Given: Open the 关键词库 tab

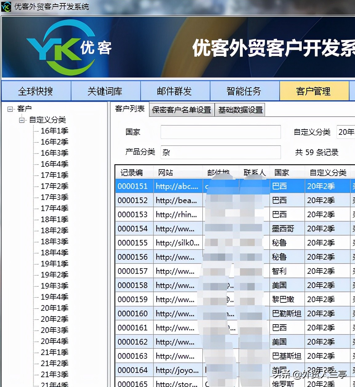Looking at the screenshot, I should pyautogui.click(x=106, y=91).
